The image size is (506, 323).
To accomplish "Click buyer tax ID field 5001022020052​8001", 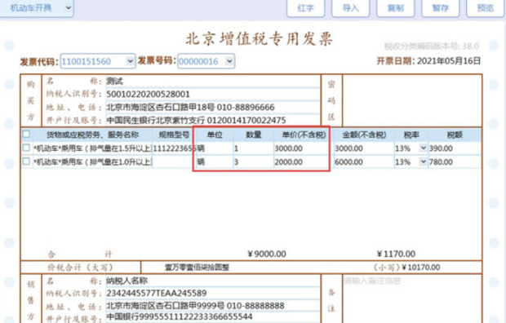I will [213, 94].
